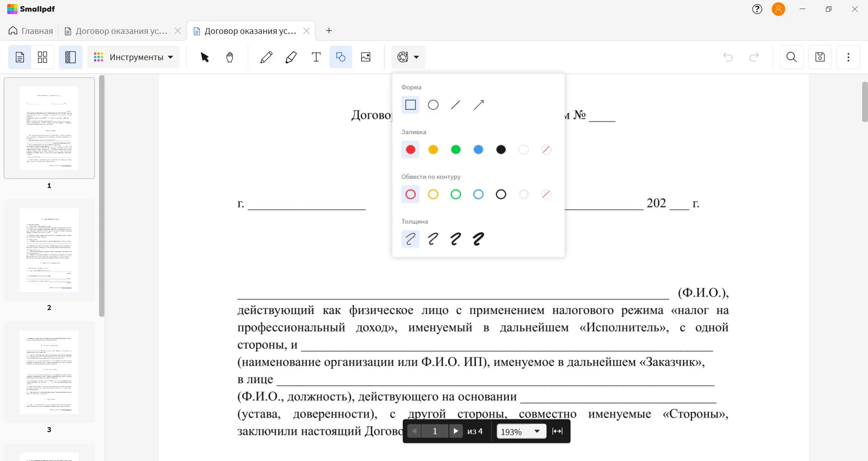The width and height of the screenshot is (868, 461).
Task: Collapse the color palette style dropdown
Action: pos(408,57)
